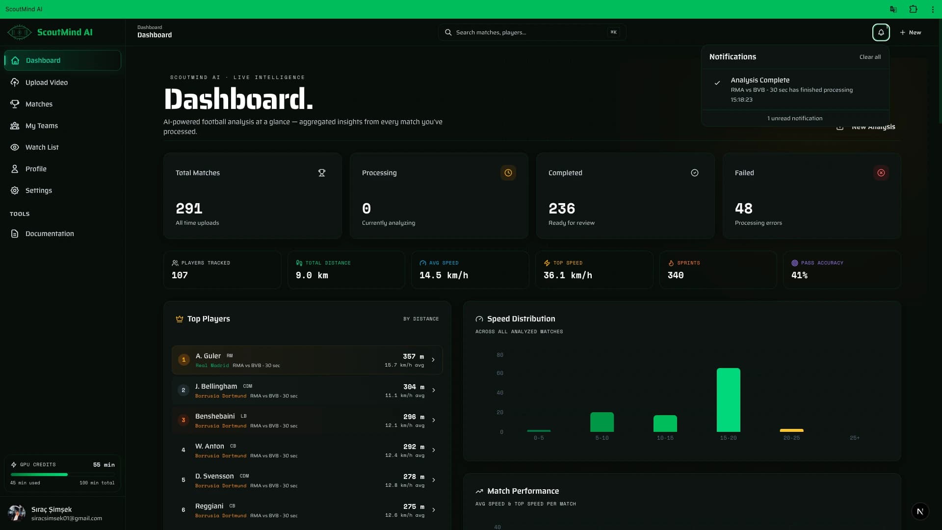Click the trophy icon in Total Matches card
The height and width of the screenshot is (530, 942).
[x=322, y=173]
